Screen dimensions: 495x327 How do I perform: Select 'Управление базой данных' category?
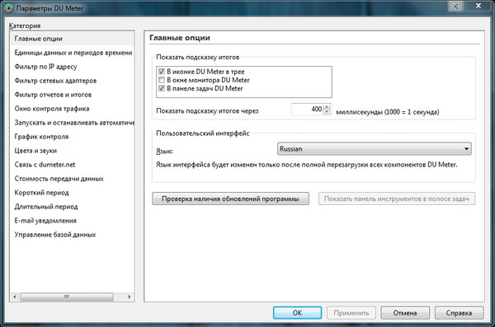click(72, 235)
